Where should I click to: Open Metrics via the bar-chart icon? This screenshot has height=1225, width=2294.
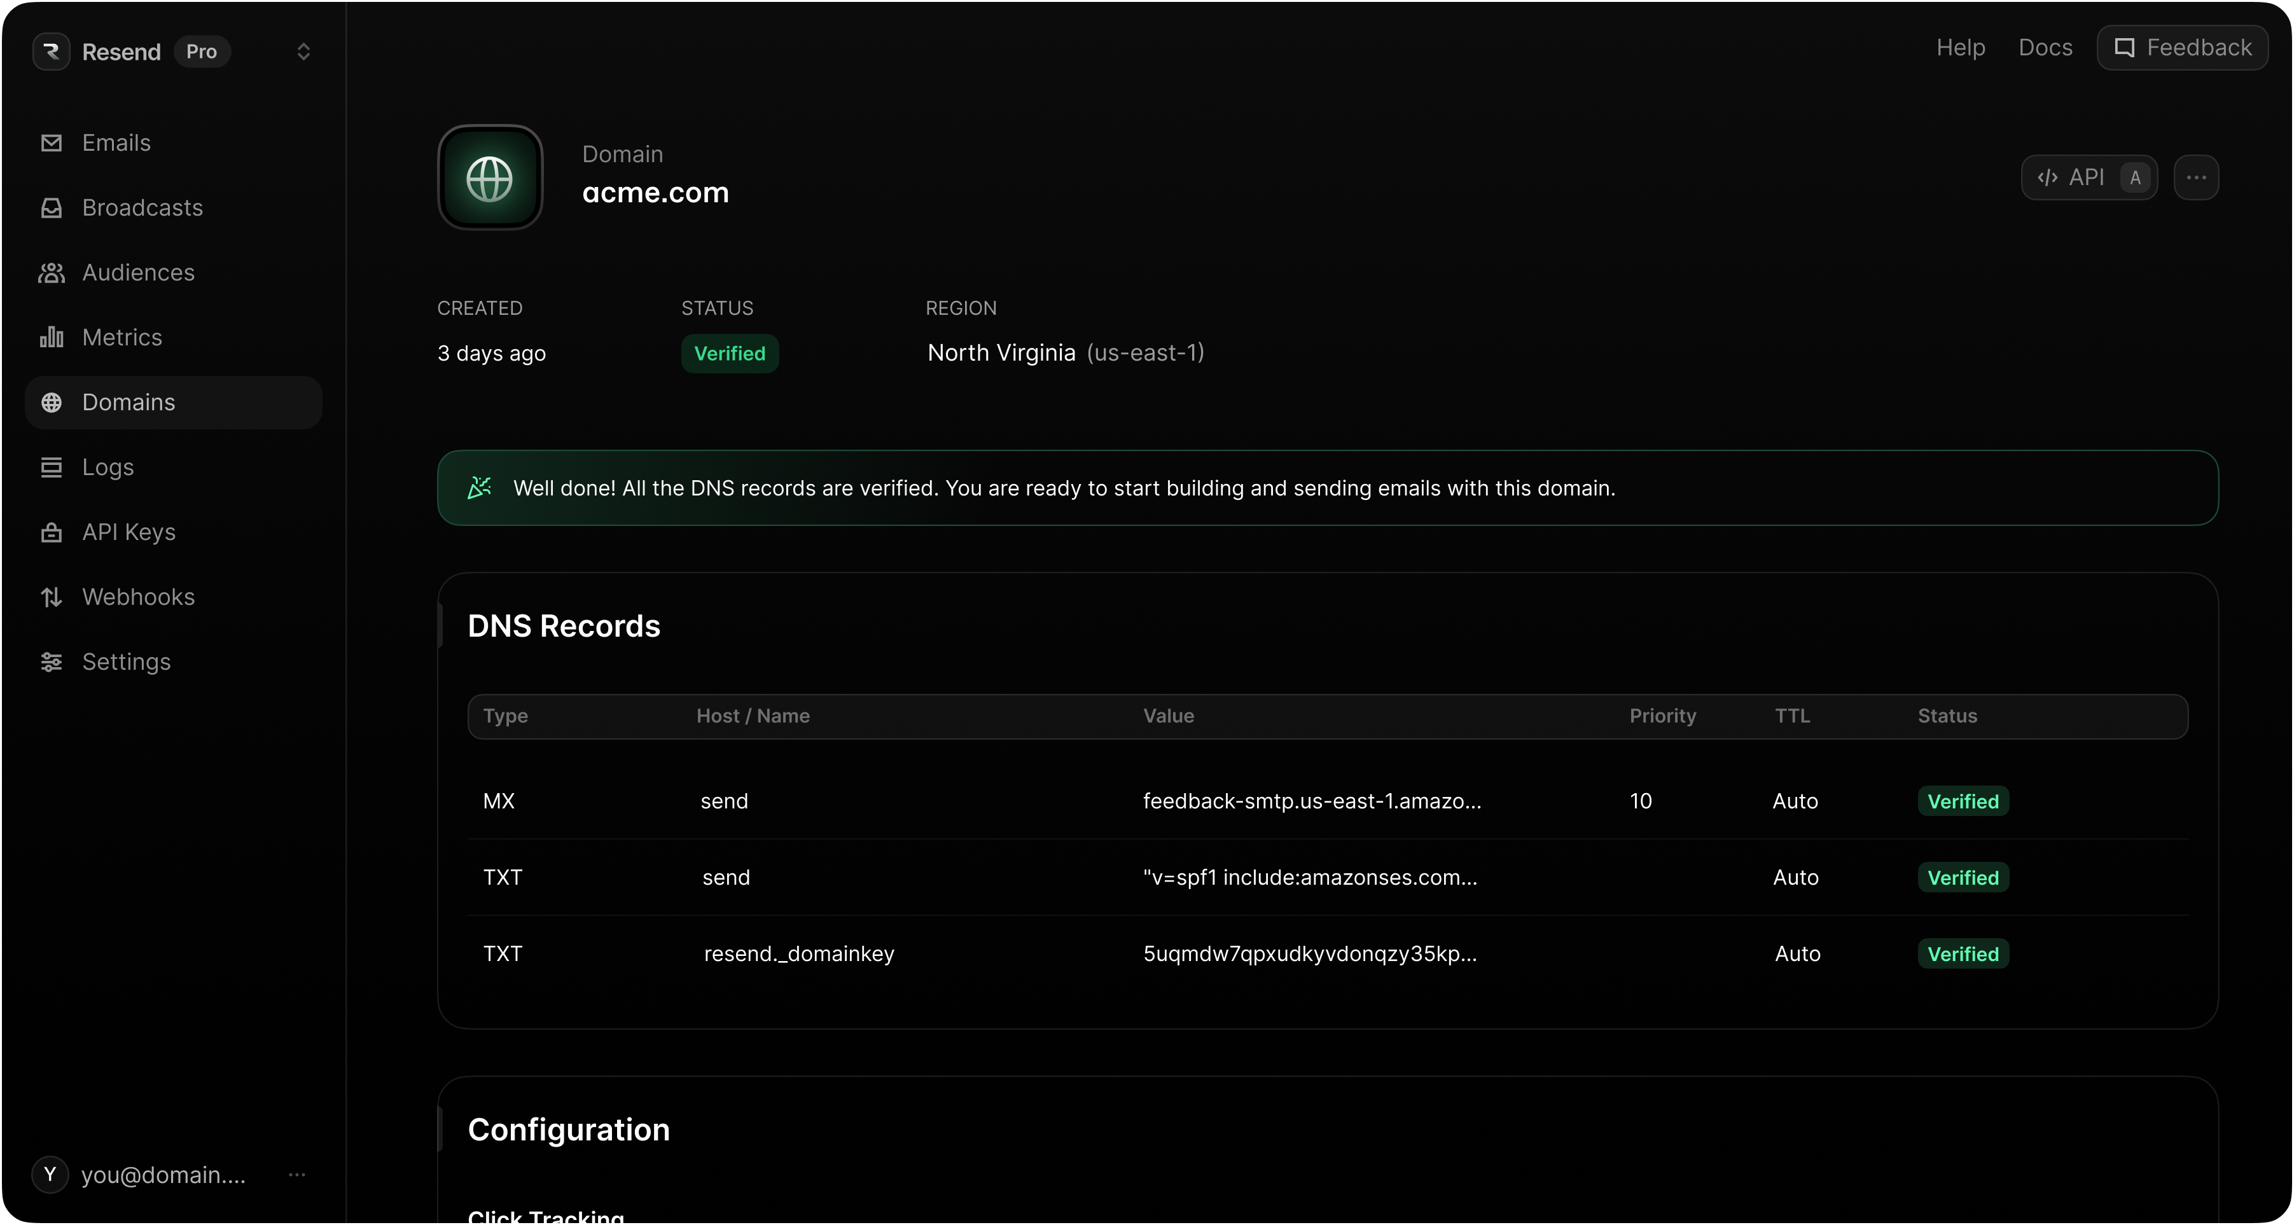click(x=52, y=337)
